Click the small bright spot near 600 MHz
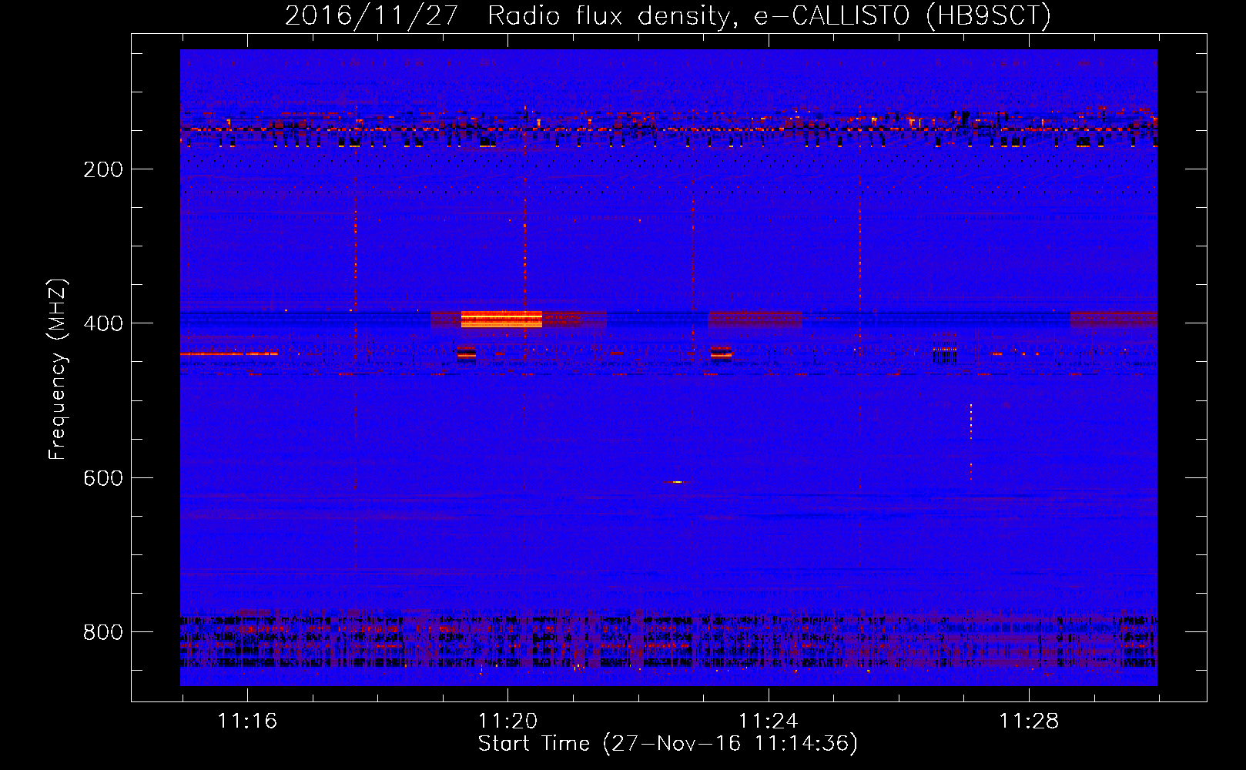Image resolution: width=1246 pixels, height=770 pixels. (x=676, y=482)
